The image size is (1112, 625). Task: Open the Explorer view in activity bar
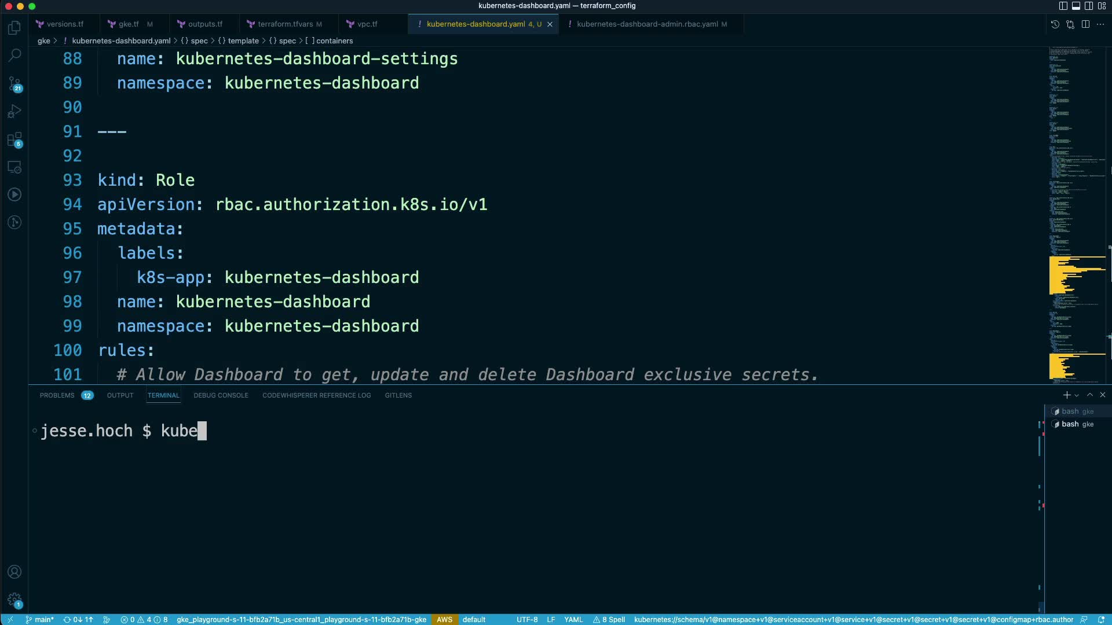coord(14,28)
